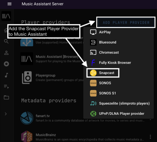Click the yellow Snapcast speaker icon
Image resolution: width=157 pixels, height=142 pixels.
93,73
